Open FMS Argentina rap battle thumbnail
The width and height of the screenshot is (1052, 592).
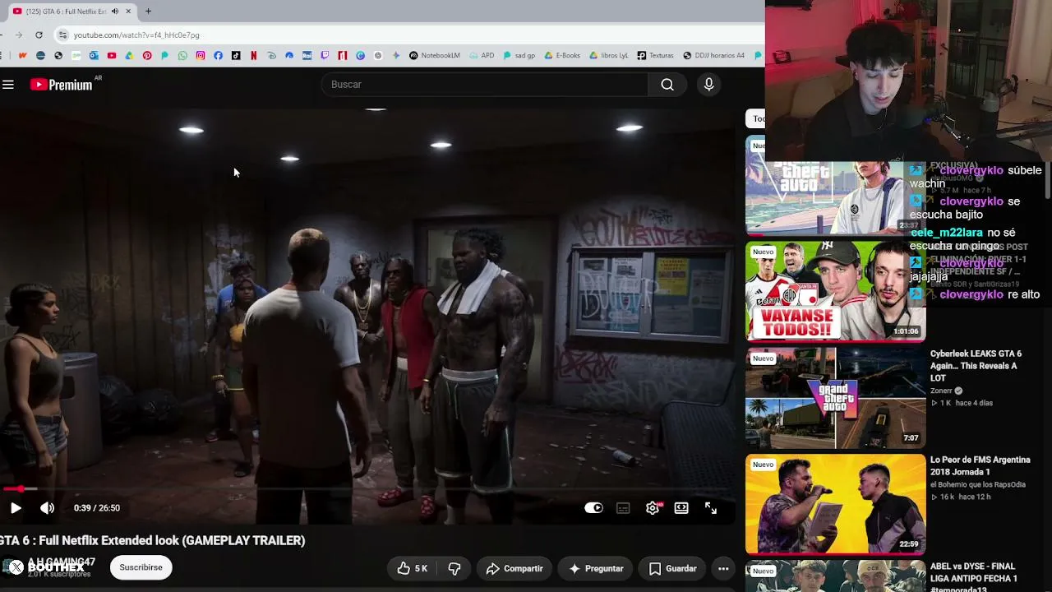835,504
